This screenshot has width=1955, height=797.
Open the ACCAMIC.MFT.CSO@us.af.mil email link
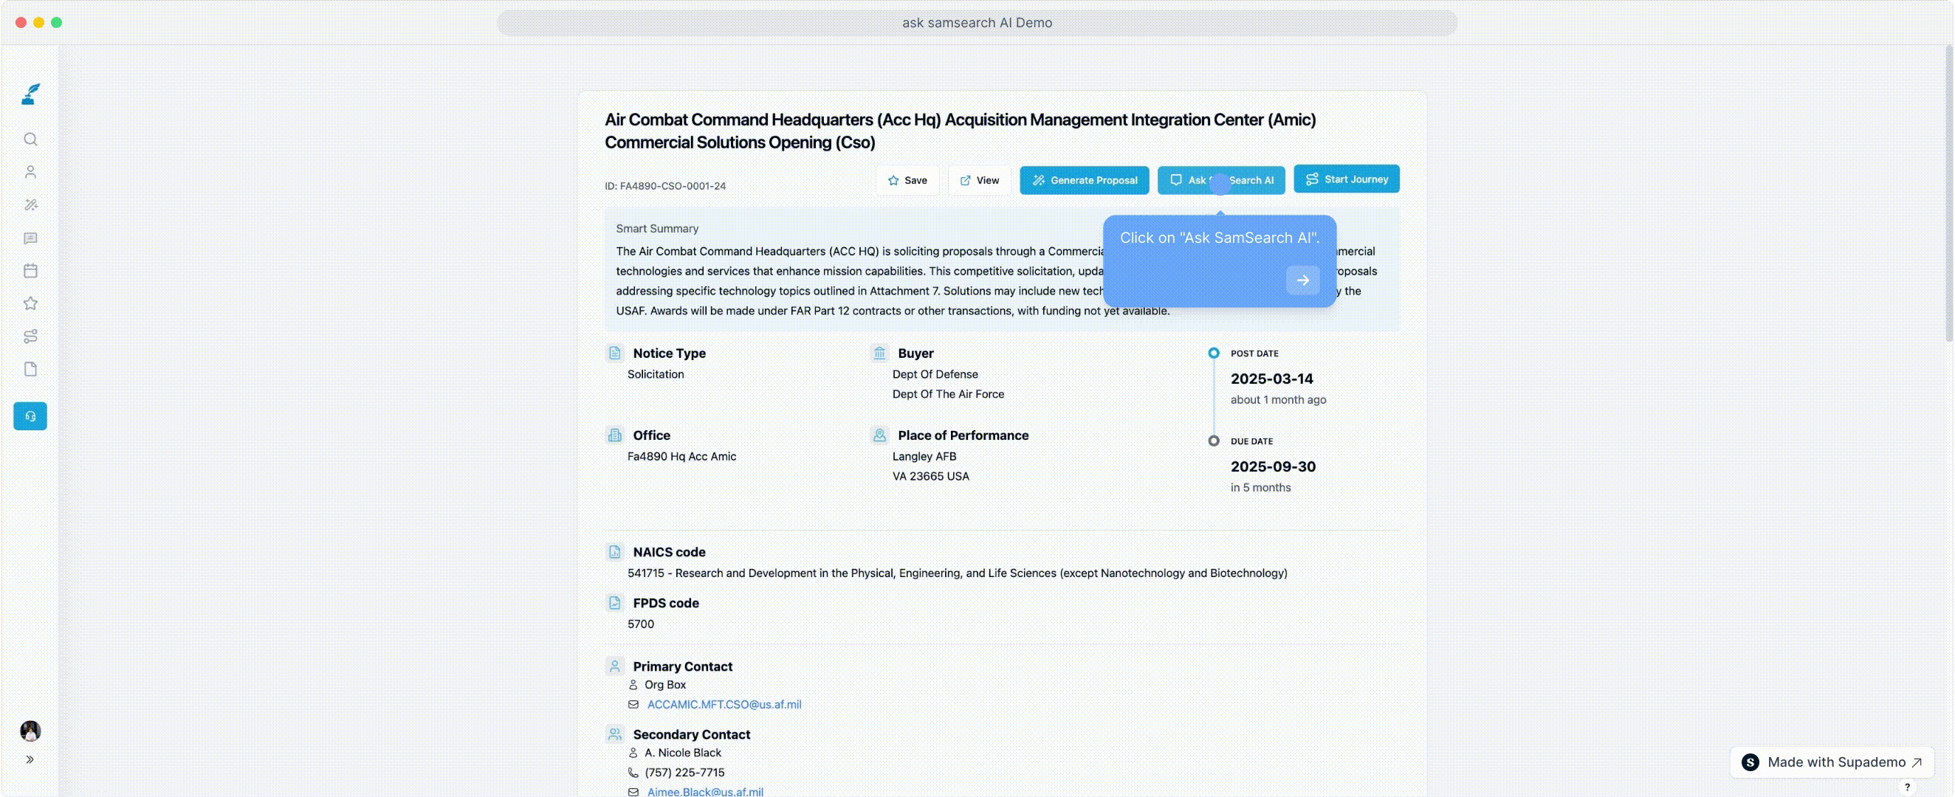click(x=724, y=705)
